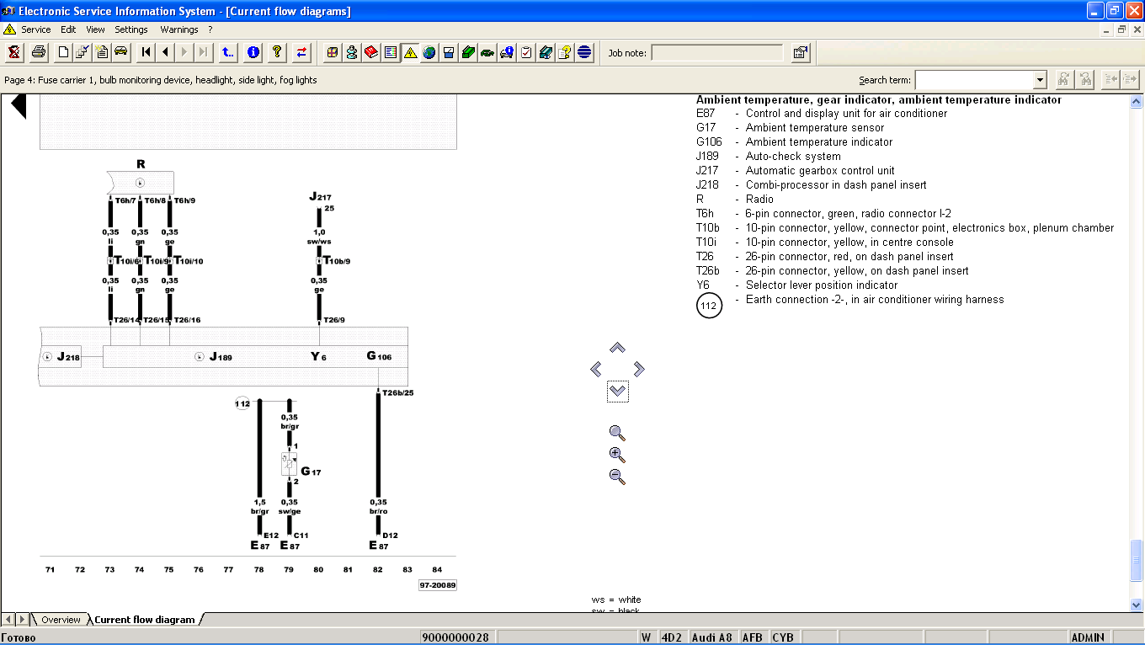Viewport: 1145px width, 645px height.
Task: Click the vertical scrollbar thumb
Action: [x=1137, y=560]
